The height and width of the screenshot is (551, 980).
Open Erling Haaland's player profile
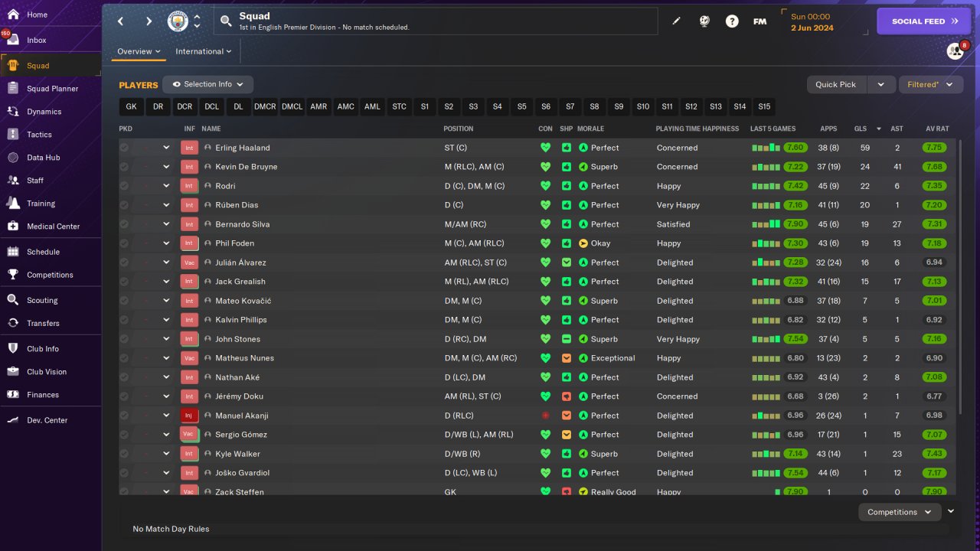click(242, 148)
